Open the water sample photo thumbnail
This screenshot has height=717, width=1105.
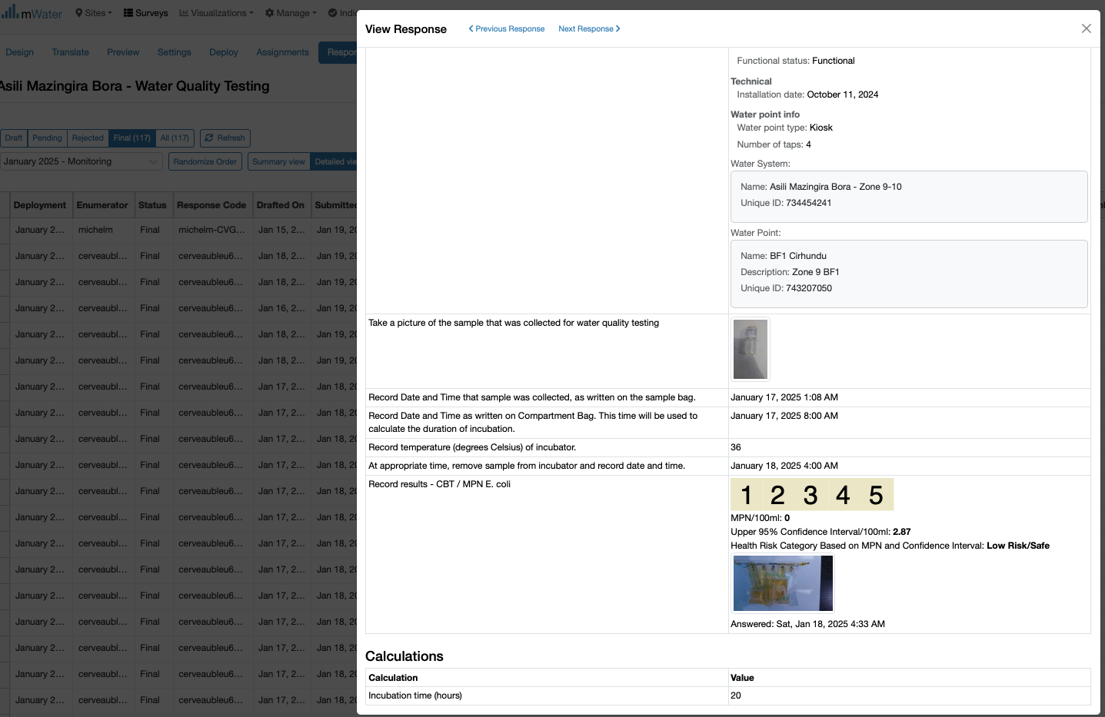pos(750,350)
